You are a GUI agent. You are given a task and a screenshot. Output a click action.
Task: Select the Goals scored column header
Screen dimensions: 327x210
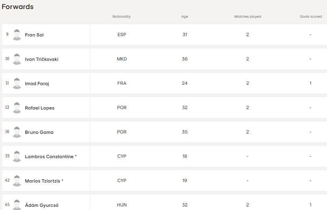tap(311, 16)
